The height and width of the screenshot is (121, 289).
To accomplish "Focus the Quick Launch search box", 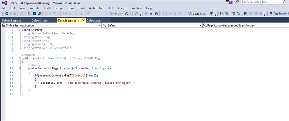I will point(262,2).
